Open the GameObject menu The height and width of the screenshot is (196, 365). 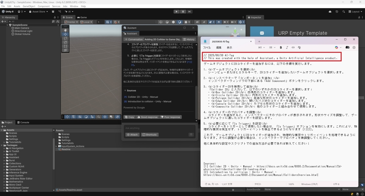[29, 6]
